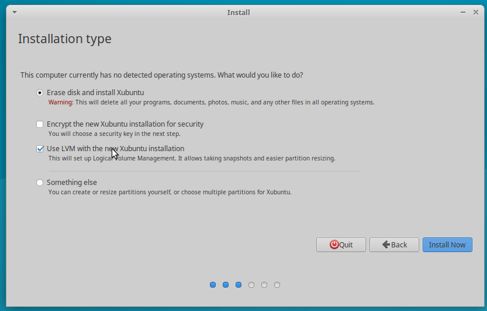Screen dimensions: 487x311
Task: Quit the installer with Quit button
Action: (341, 245)
